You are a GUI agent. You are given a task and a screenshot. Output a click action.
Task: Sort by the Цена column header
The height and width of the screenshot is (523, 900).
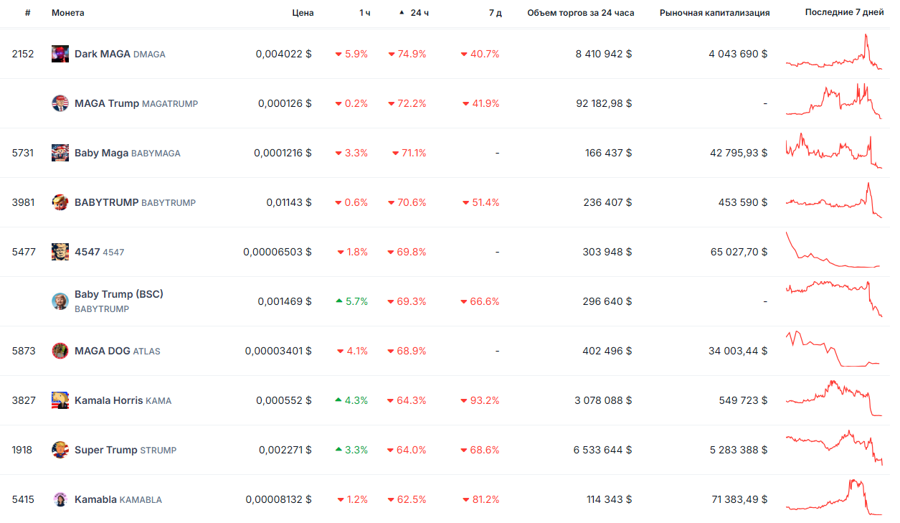pos(303,13)
